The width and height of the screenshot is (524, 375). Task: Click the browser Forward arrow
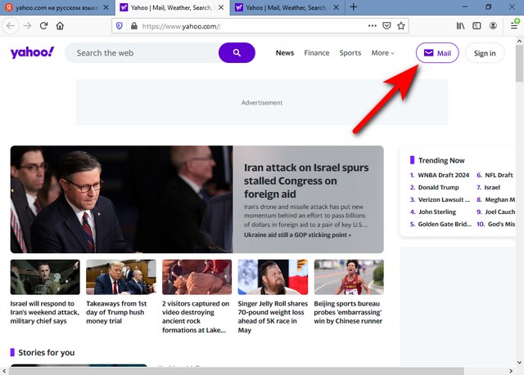pyautogui.click(x=27, y=25)
